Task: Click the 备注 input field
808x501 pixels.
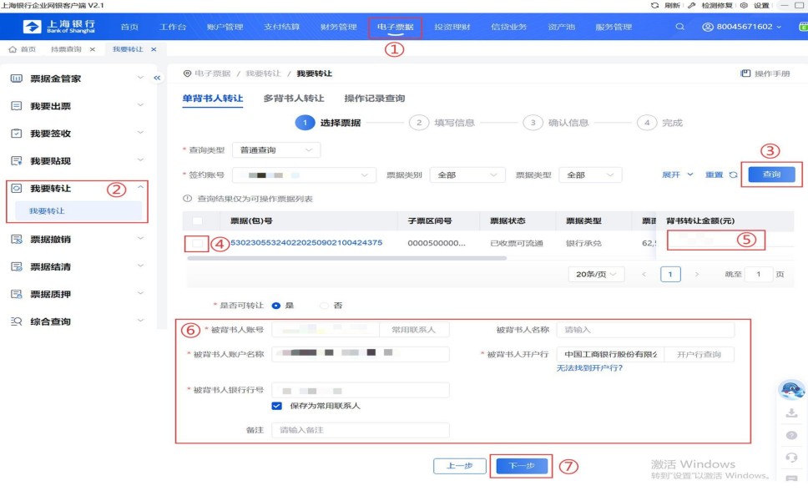Action: click(361, 430)
